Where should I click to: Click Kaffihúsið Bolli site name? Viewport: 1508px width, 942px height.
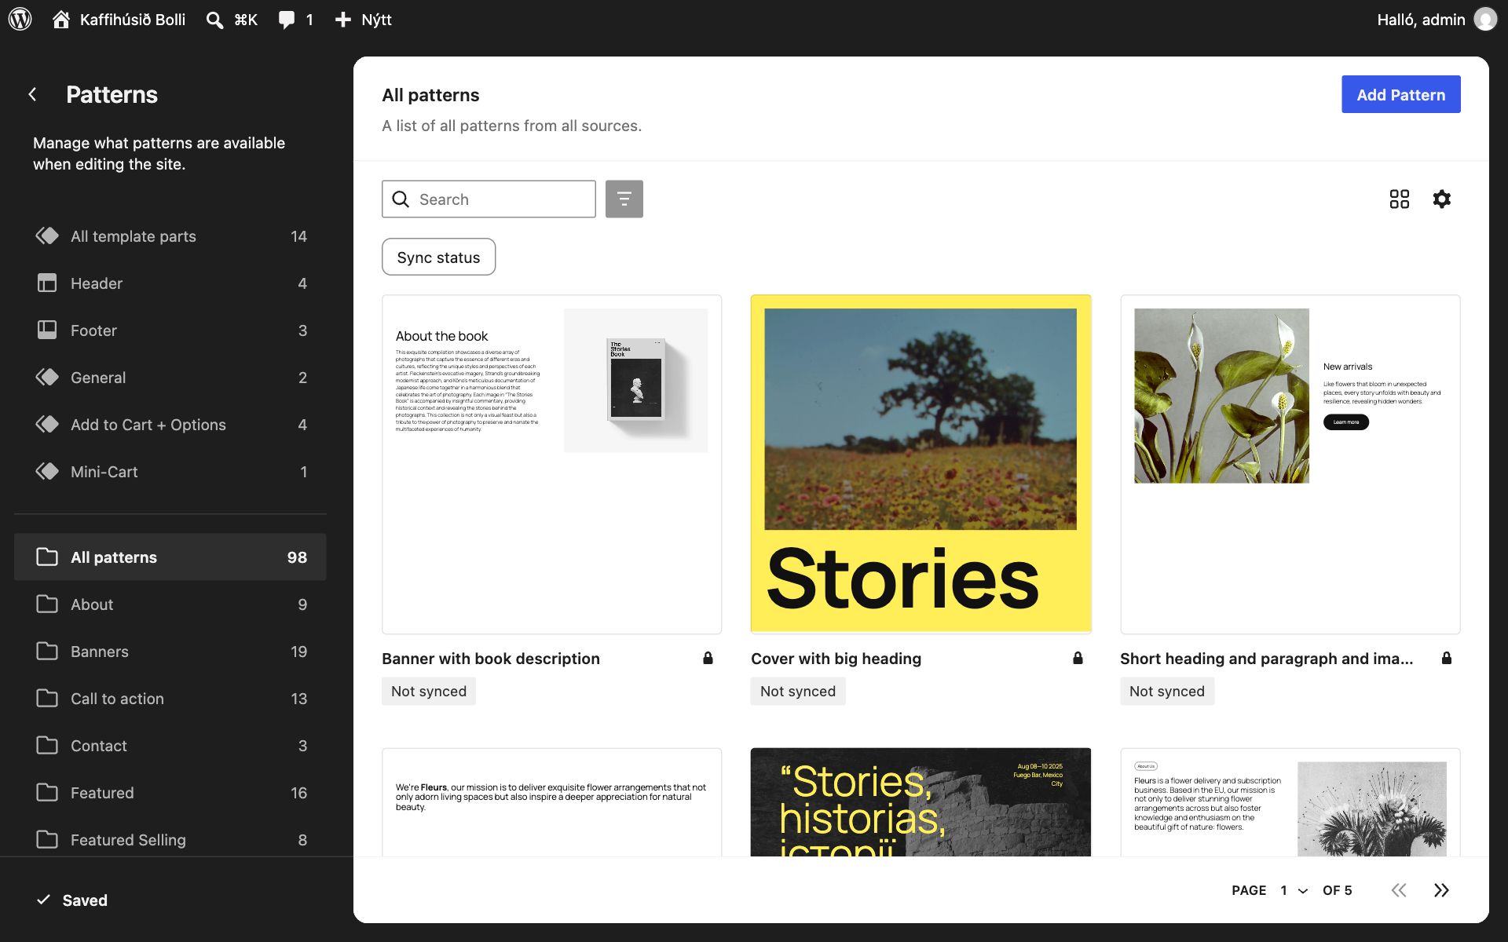click(133, 20)
